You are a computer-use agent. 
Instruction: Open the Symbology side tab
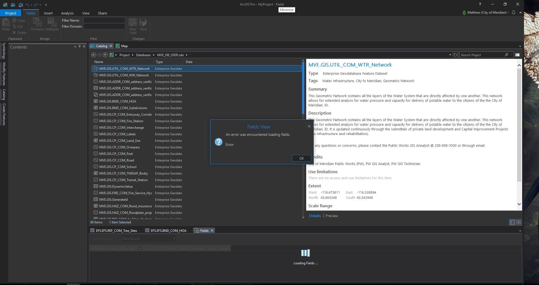coord(4,51)
